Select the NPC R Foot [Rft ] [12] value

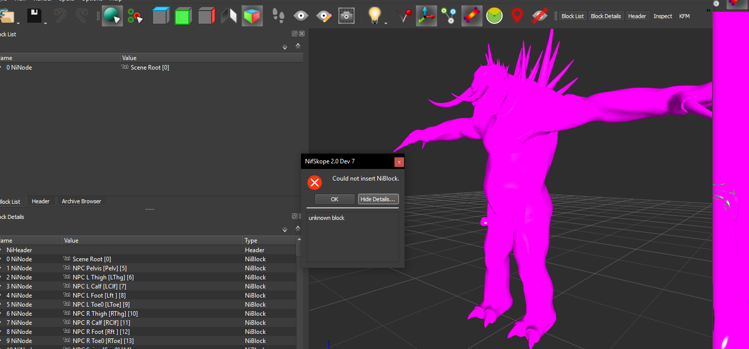click(x=101, y=331)
